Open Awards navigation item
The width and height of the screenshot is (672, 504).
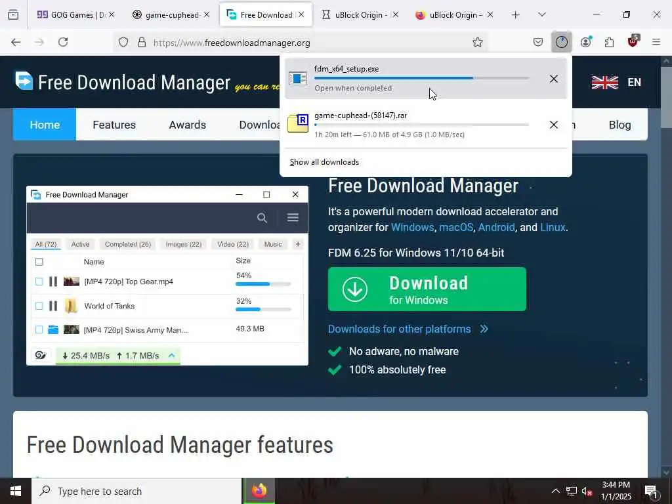pyautogui.click(x=187, y=125)
